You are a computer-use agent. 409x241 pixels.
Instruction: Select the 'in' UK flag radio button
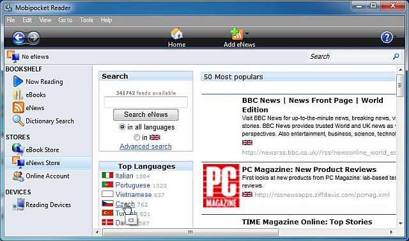coord(137,137)
